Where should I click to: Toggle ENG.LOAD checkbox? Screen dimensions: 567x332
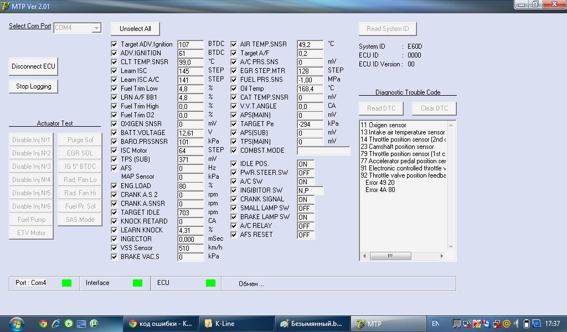tap(114, 186)
